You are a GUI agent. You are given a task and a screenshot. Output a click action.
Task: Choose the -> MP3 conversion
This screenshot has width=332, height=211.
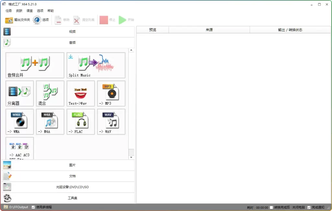click(x=111, y=94)
